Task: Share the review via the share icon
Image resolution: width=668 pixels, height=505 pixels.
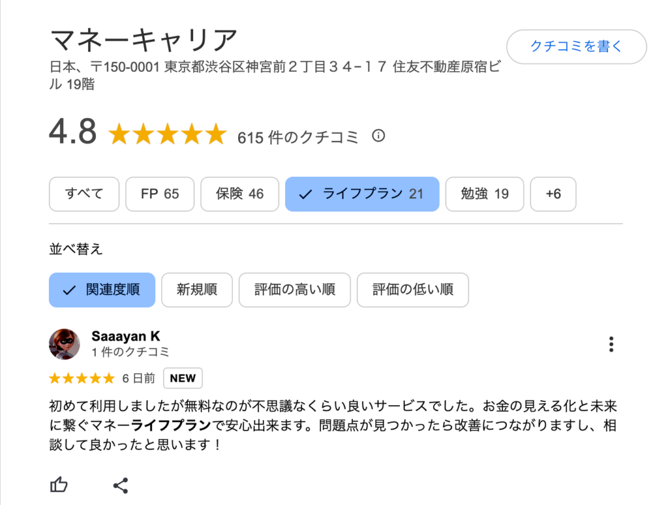Action: point(121,485)
